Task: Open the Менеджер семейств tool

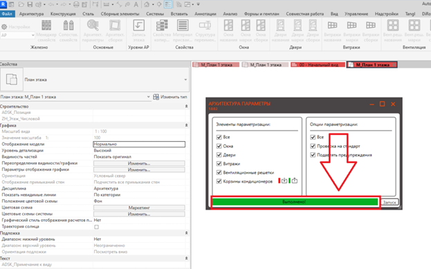Action: click(46, 31)
